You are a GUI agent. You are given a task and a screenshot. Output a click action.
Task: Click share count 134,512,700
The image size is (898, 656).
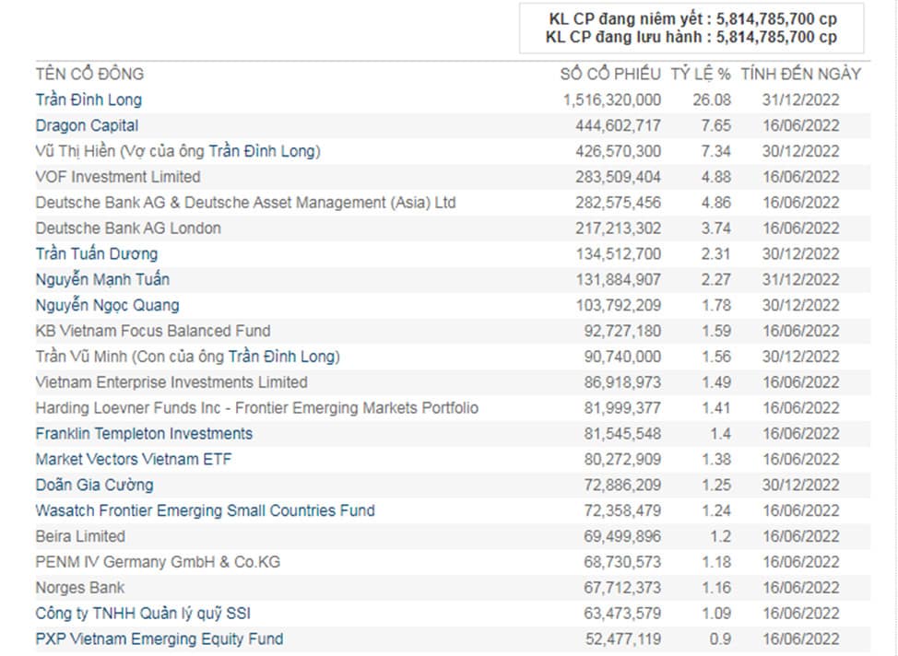point(619,253)
